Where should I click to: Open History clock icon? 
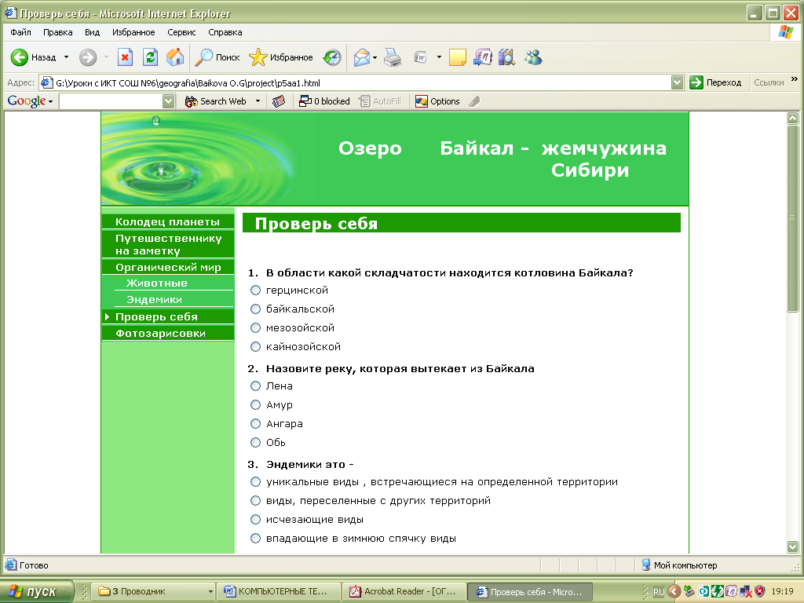332,57
